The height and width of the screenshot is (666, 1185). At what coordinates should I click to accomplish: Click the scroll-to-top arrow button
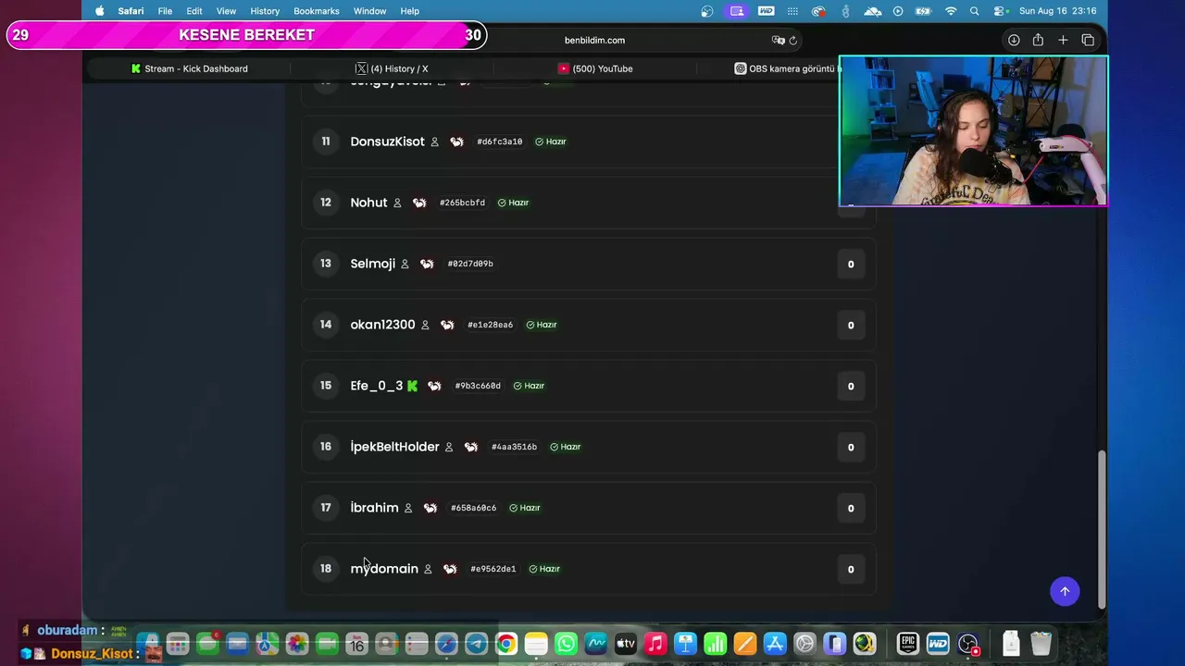[x=1065, y=591]
